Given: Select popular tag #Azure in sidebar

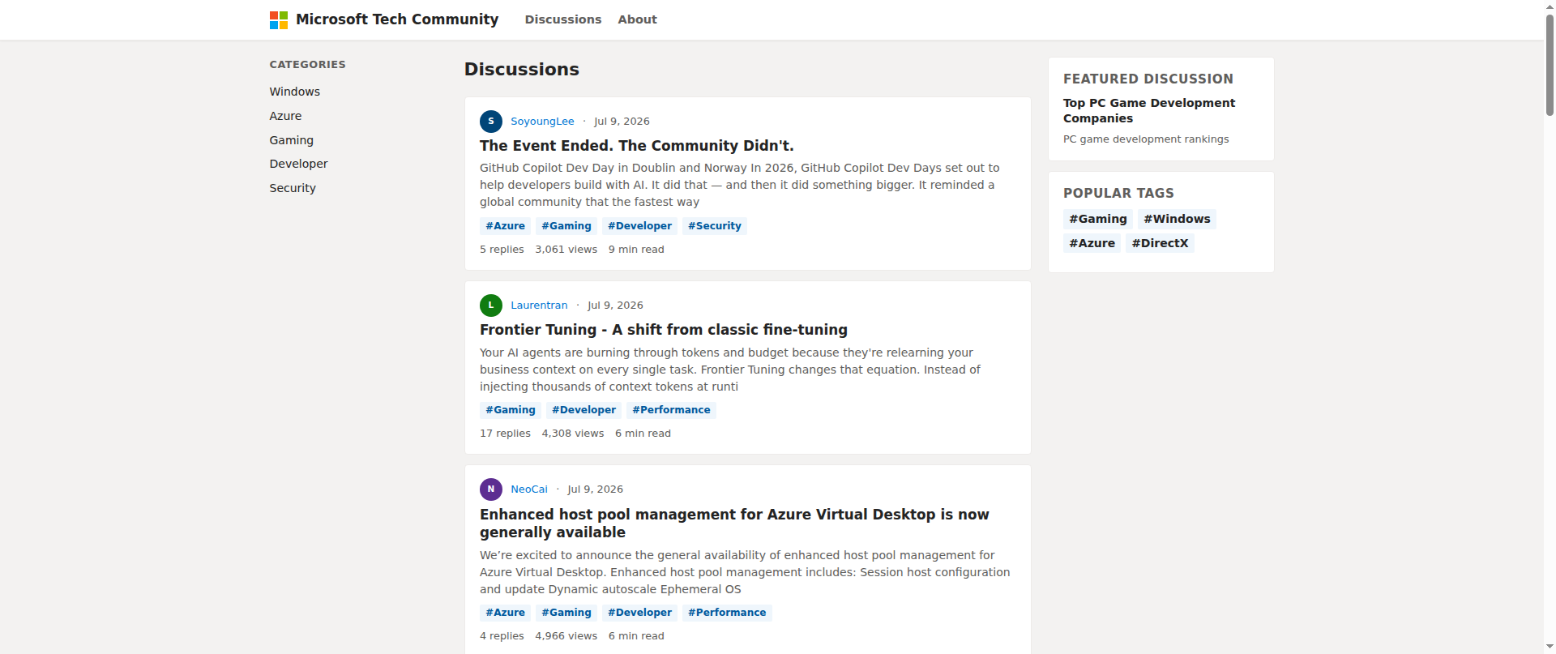Looking at the screenshot, I should click(x=1092, y=243).
